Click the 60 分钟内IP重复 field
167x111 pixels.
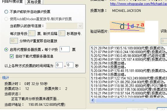(x=14, y=41)
